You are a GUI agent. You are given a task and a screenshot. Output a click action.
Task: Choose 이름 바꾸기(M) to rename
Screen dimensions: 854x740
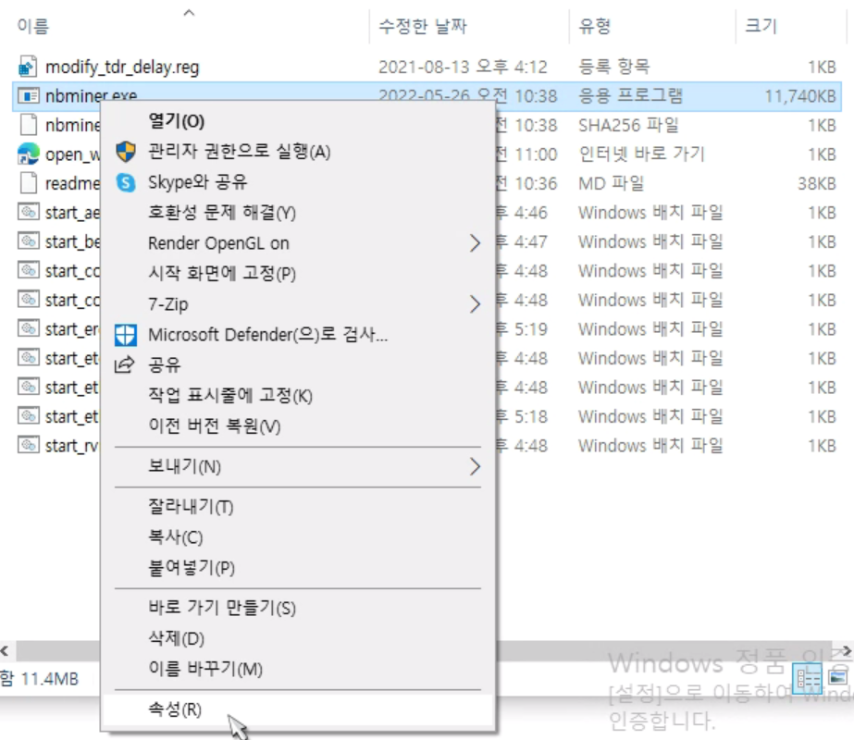click(204, 669)
